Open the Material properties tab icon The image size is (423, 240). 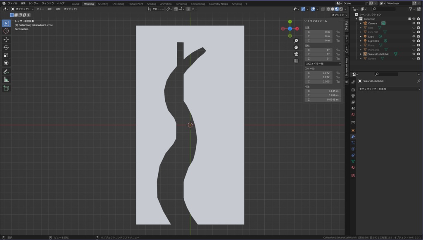(x=353, y=168)
